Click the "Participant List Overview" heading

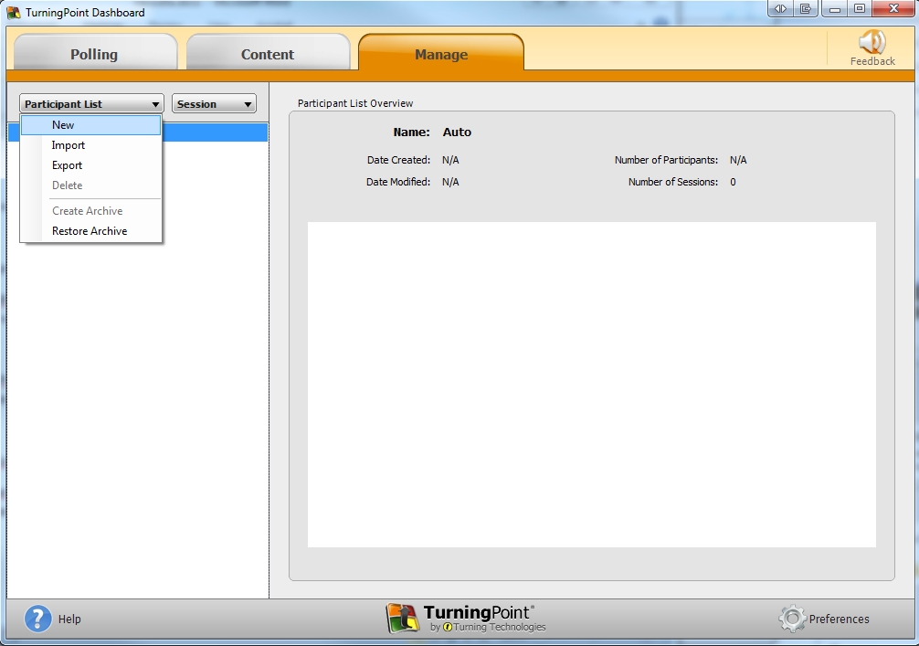pos(355,103)
